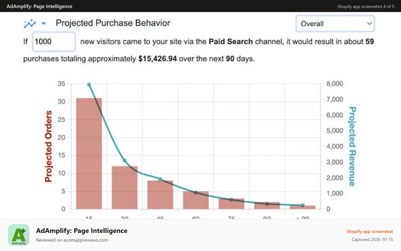Click the sparkle chart icon
The width and height of the screenshot is (401, 251).
point(29,23)
